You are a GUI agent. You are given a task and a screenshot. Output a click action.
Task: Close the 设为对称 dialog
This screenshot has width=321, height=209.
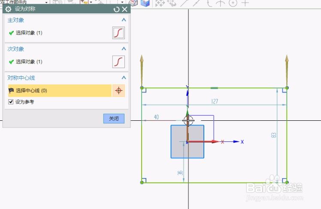(x=125, y=9)
